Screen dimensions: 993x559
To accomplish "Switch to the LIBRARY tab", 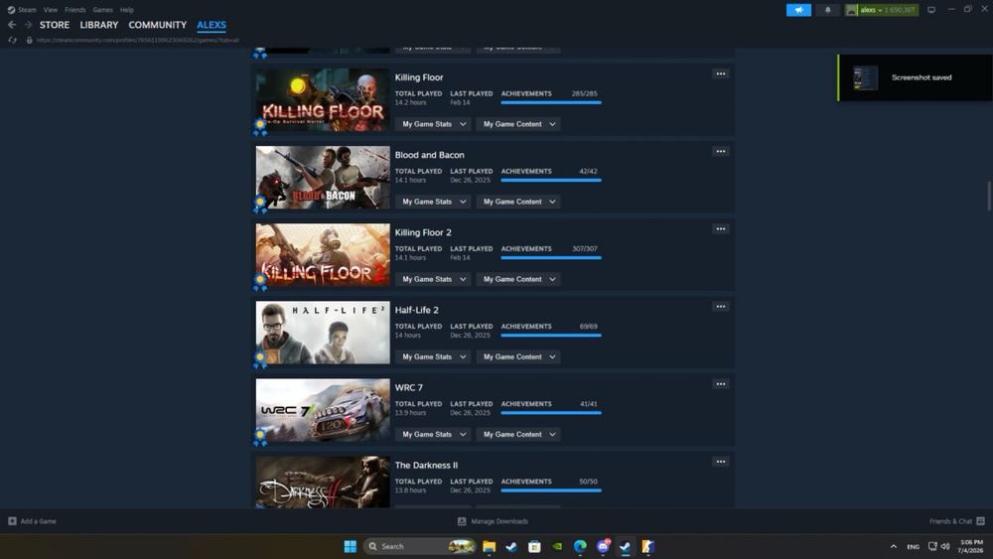I will click(x=98, y=25).
